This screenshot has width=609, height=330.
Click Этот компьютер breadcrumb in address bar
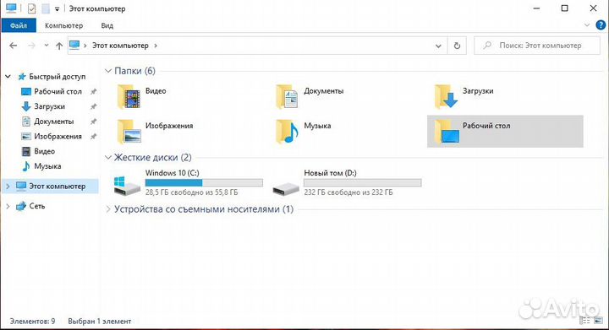pyautogui.click(x=120, y=46)
